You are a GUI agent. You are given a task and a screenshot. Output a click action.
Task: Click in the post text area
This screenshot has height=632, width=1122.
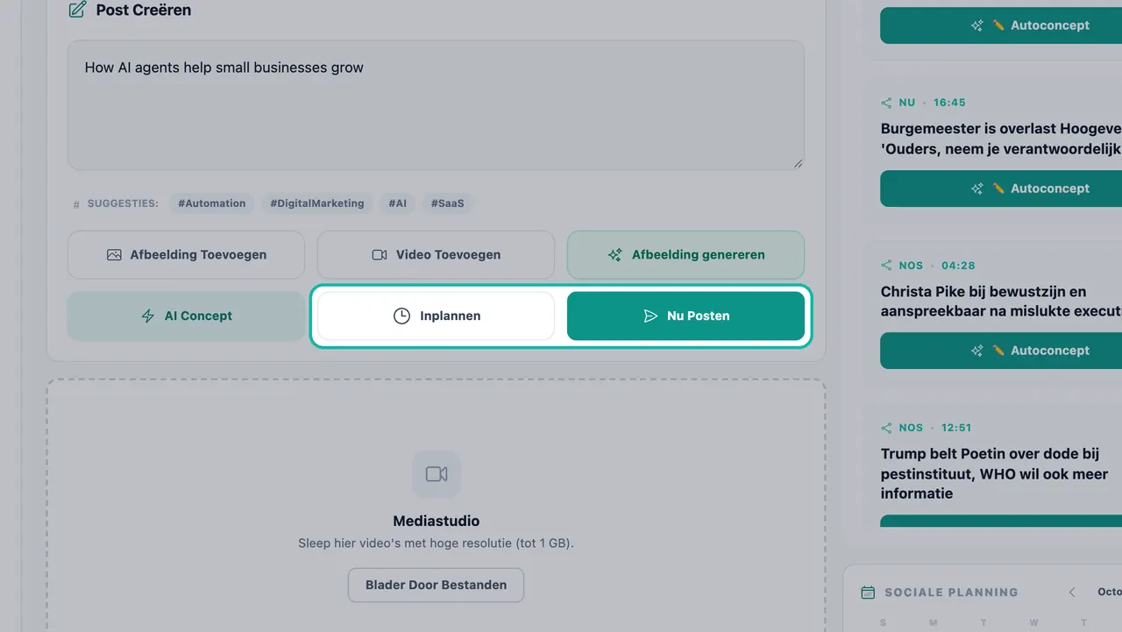(436, 105)
